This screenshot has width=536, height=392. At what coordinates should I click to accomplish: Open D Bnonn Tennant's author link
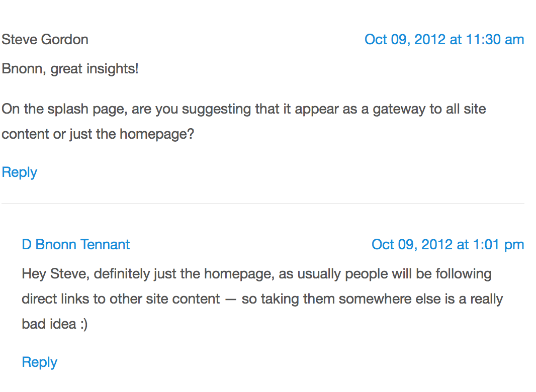76,245
